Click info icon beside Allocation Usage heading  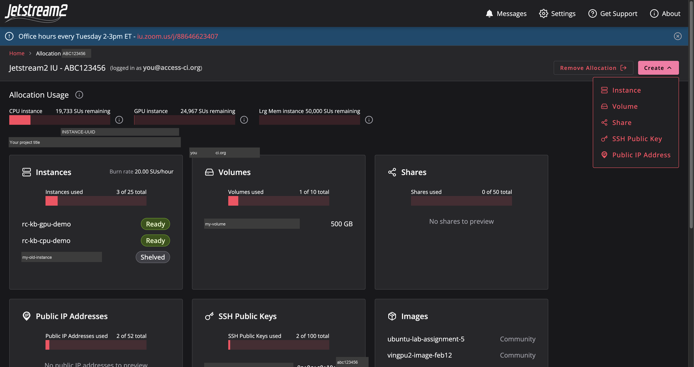[x=79, y=95]
